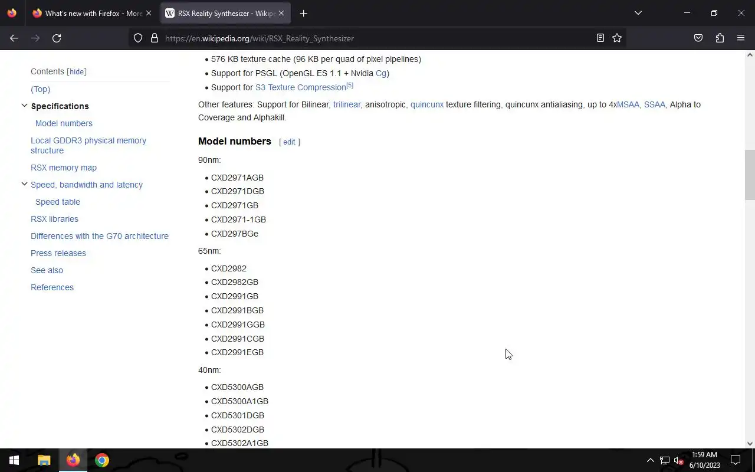Screen dimensions: 755x472
Task: Go to Model numbers in contents
Action: 64,123
